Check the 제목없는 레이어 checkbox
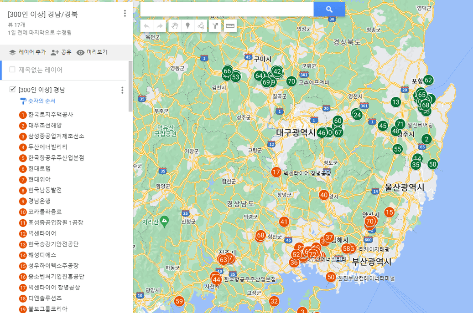The image size is (473, 313). pos(12,70)
